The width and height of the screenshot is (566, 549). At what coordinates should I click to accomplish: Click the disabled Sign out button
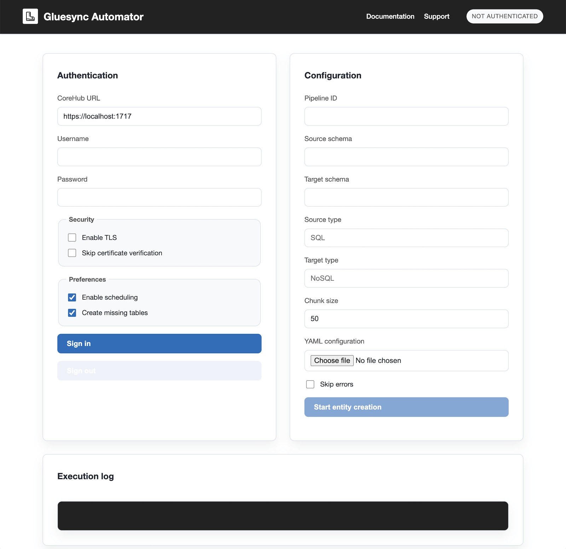(x=159, y=370)
